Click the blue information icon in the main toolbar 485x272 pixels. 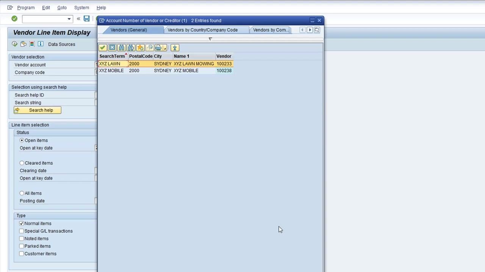41,44
